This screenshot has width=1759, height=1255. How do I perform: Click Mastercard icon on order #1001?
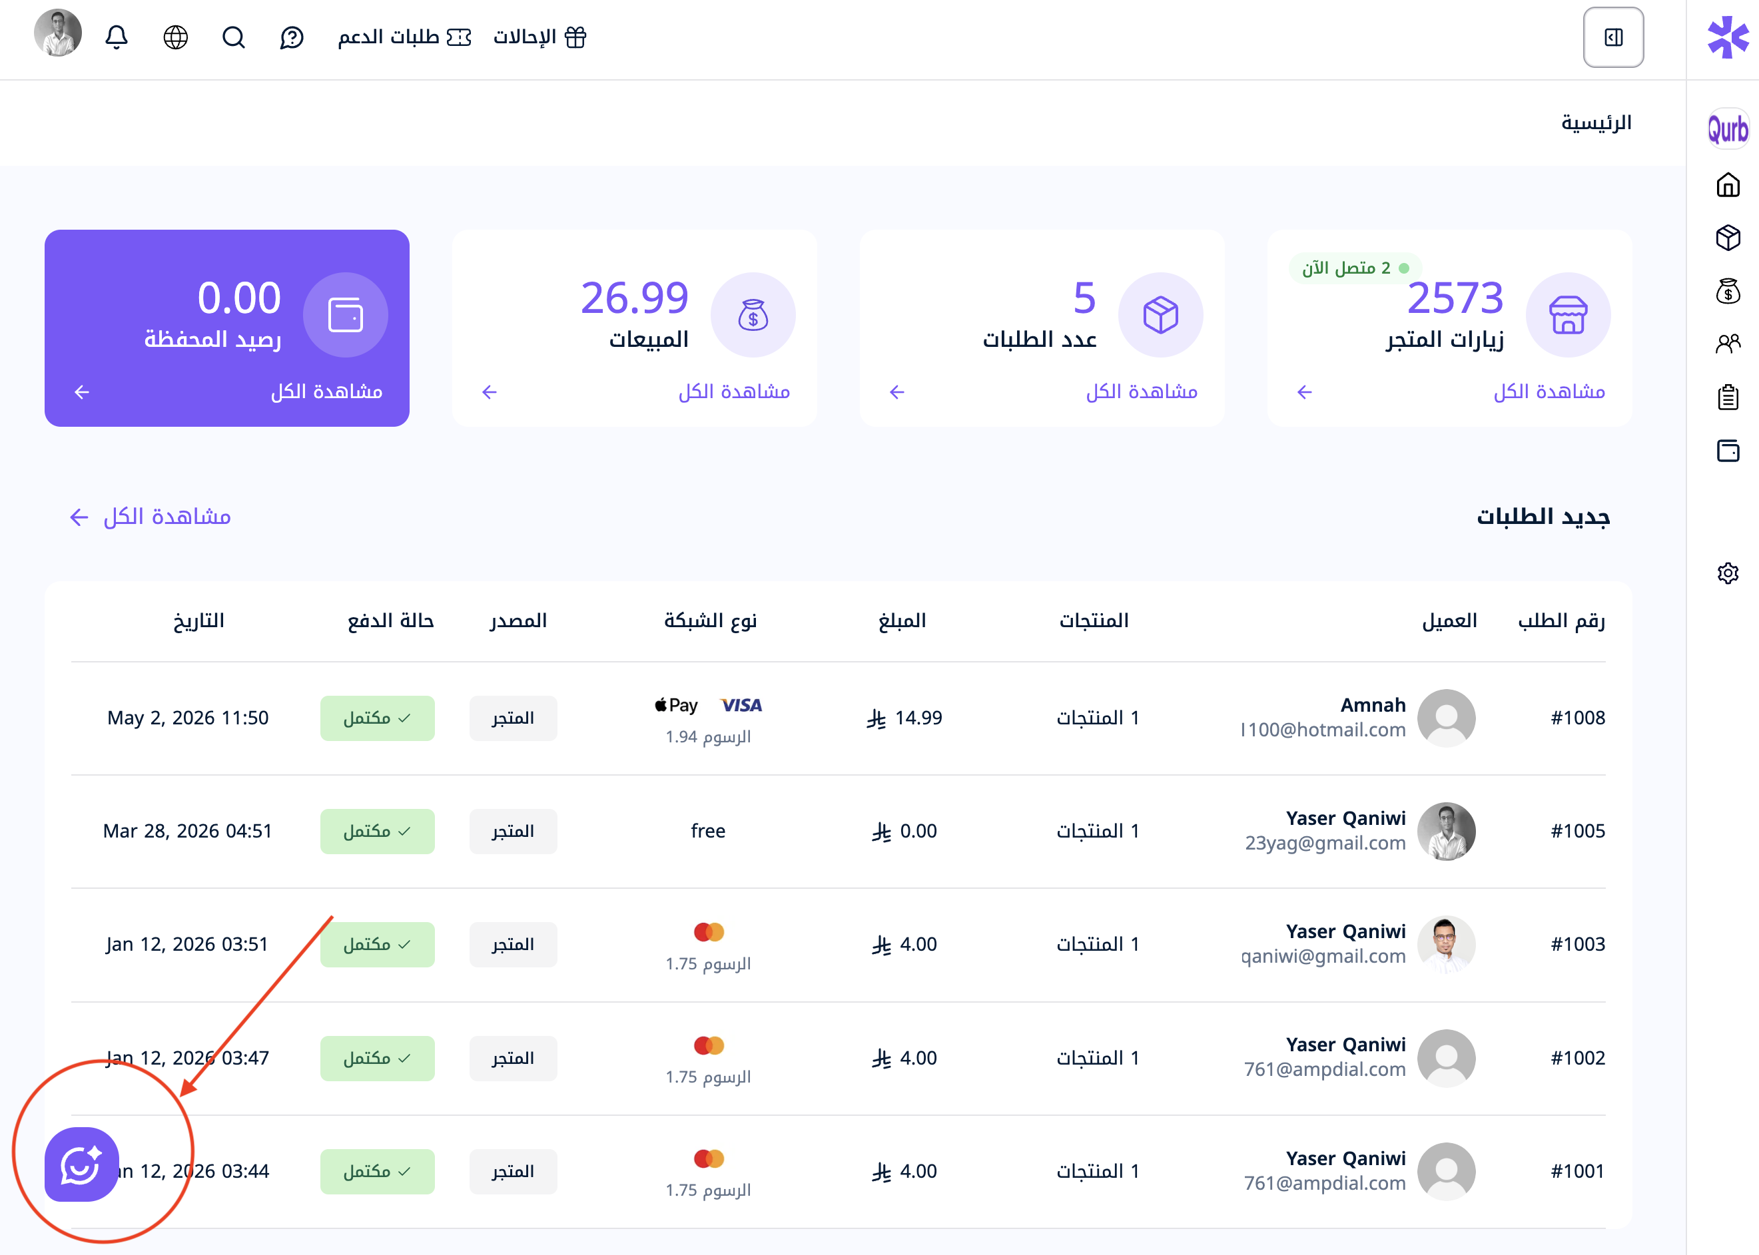click(709, 1158)
